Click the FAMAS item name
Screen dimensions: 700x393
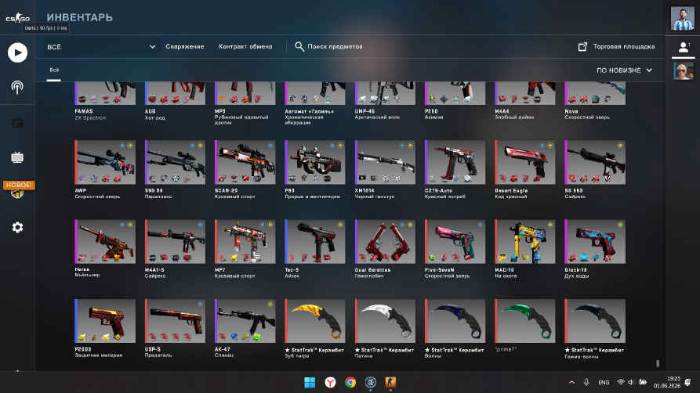(x=84, y=111)
